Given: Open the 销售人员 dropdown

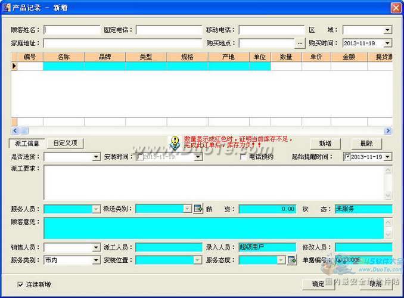Looking at the screenshot, I should click(x=96, y=247).
